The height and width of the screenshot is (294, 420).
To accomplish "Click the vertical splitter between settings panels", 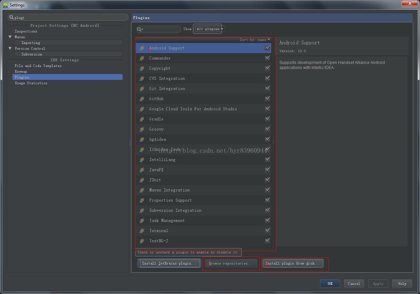I will (130, 143).
